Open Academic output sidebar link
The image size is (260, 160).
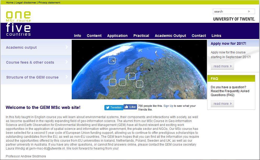coord(21,47)
